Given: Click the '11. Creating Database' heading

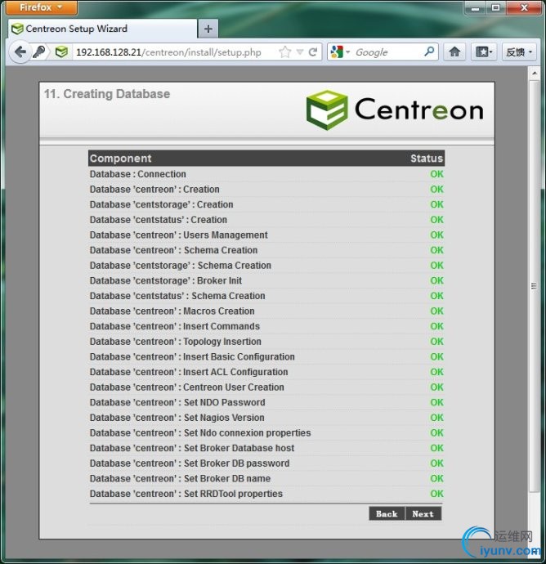Looking at the screenshot, I should click(107, 94).
